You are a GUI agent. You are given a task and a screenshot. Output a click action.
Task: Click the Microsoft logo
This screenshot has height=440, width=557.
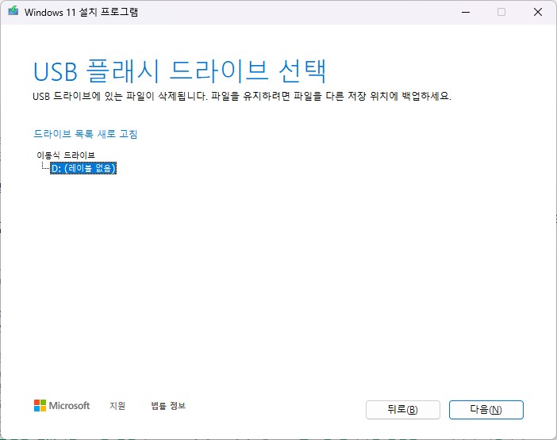click(62, 406)
